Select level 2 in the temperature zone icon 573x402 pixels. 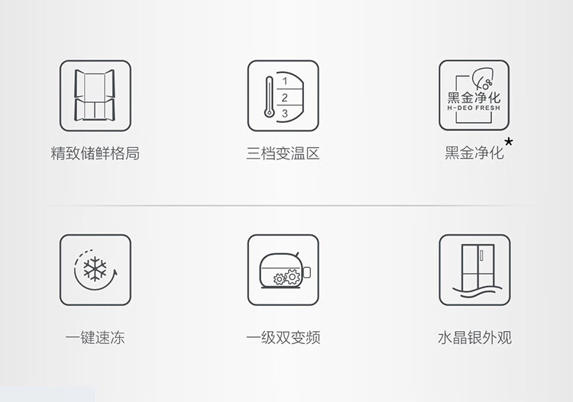[285, 98]
